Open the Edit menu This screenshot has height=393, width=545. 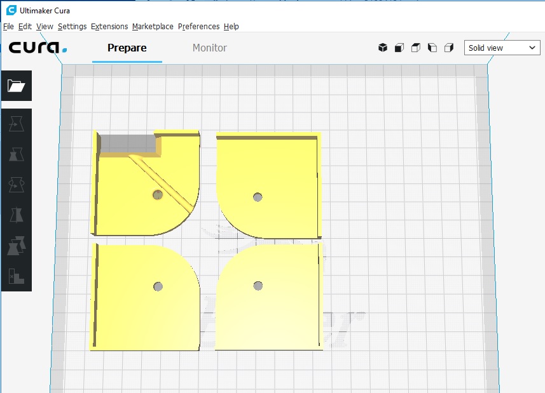25,27
